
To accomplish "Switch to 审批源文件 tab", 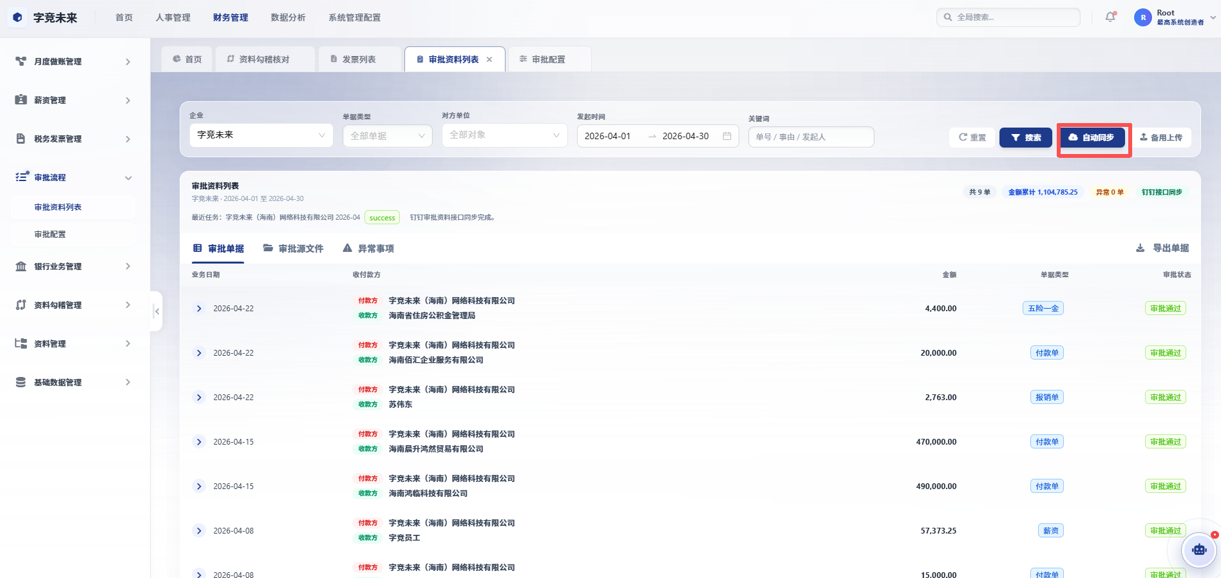I will pos(293,249).
